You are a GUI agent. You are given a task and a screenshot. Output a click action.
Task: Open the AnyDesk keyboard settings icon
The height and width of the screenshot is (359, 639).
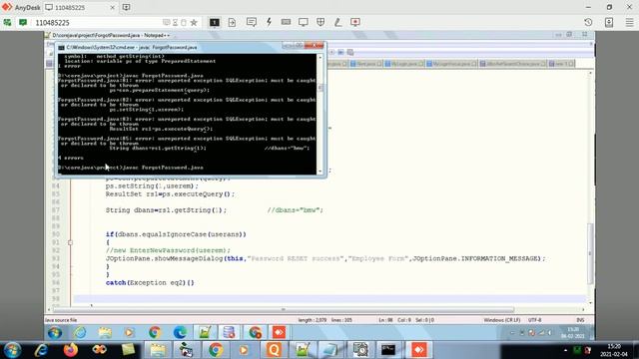point(286,22)
